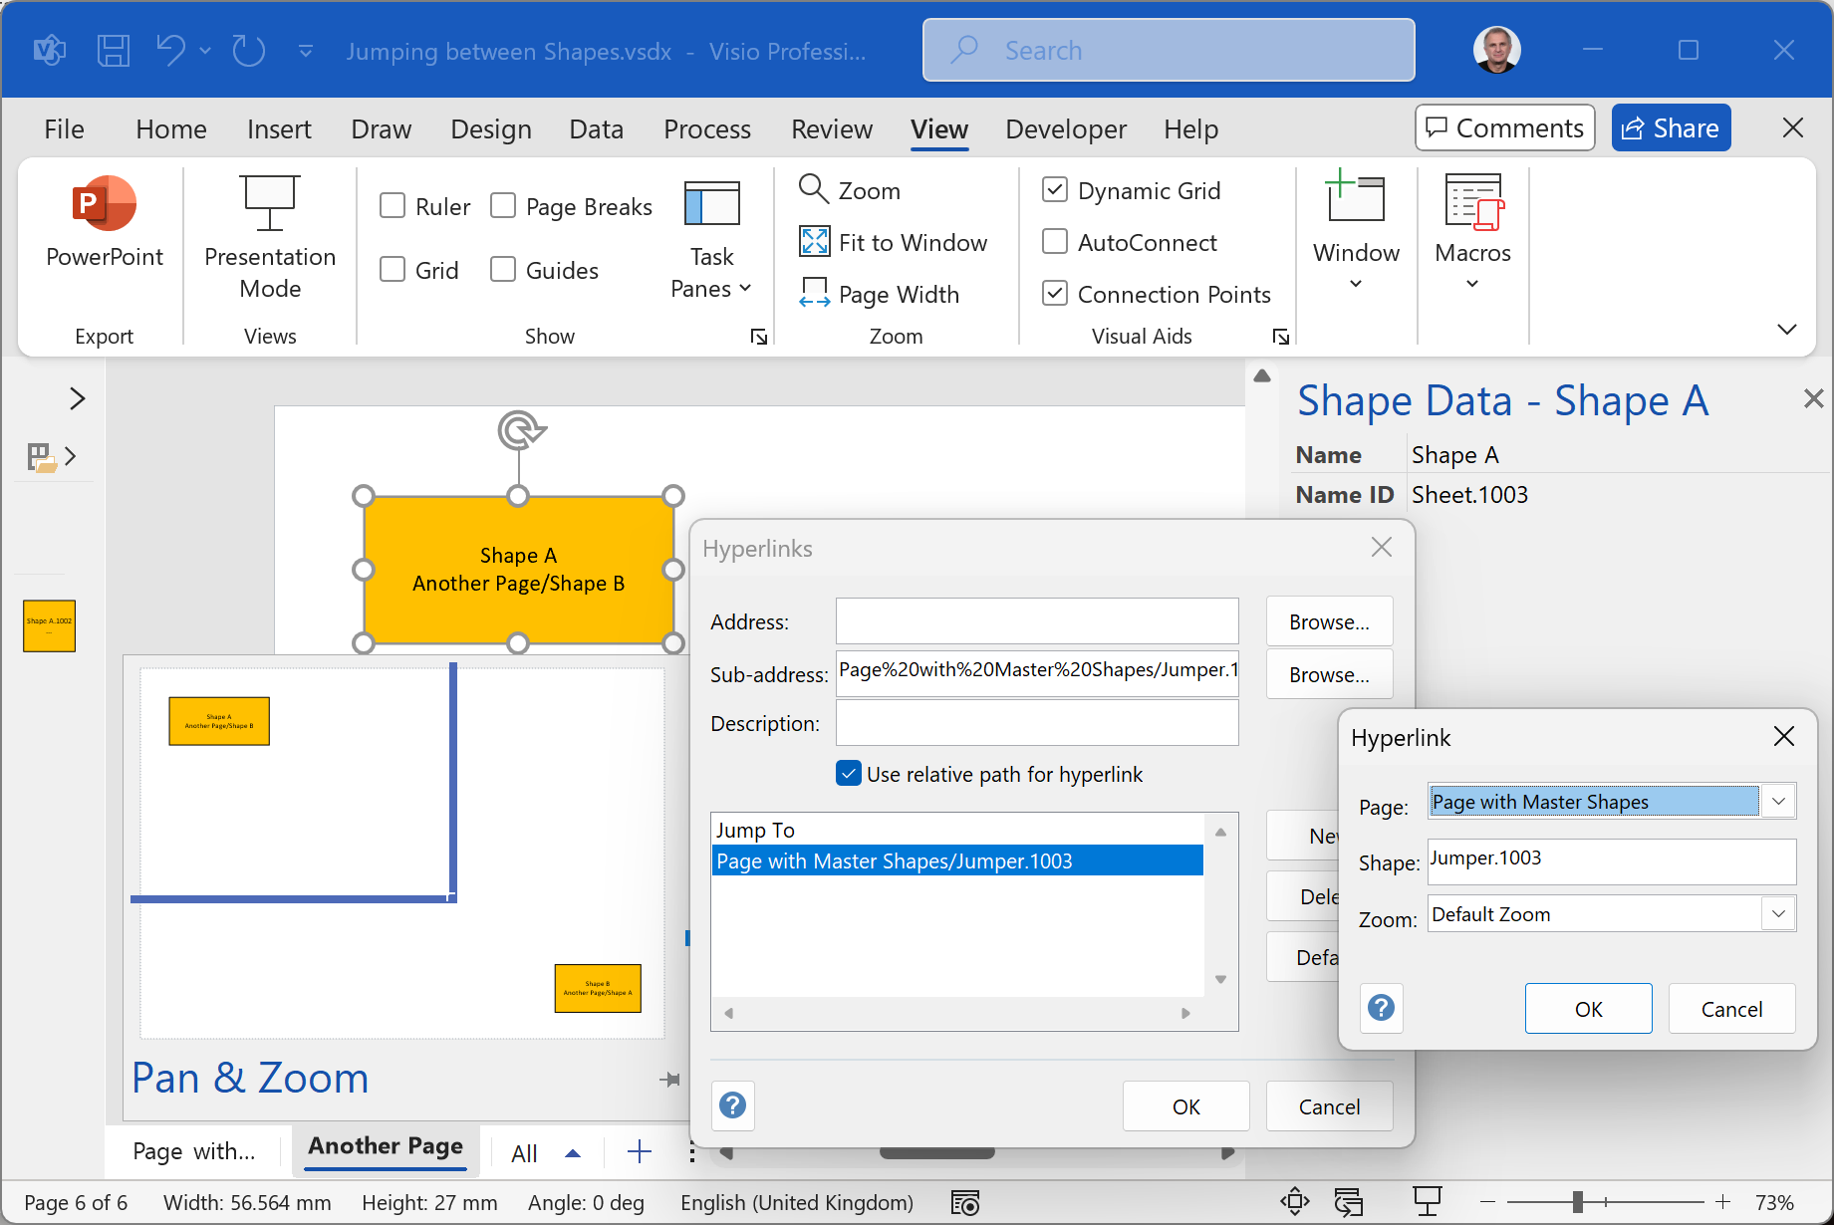Click the Save icon in title bar

point(113,50)
